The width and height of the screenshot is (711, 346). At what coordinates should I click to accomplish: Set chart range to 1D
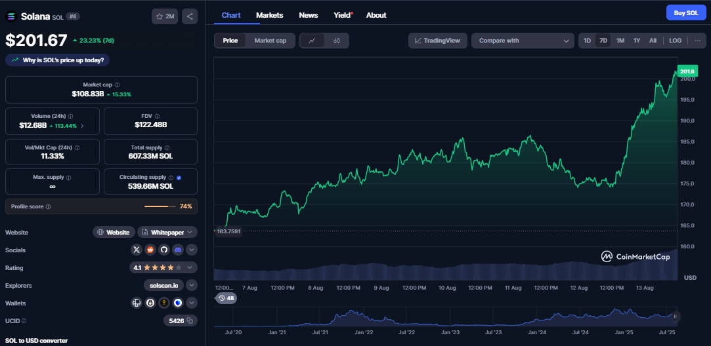587,41
